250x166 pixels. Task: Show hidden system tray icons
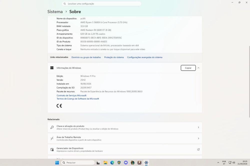218,163
